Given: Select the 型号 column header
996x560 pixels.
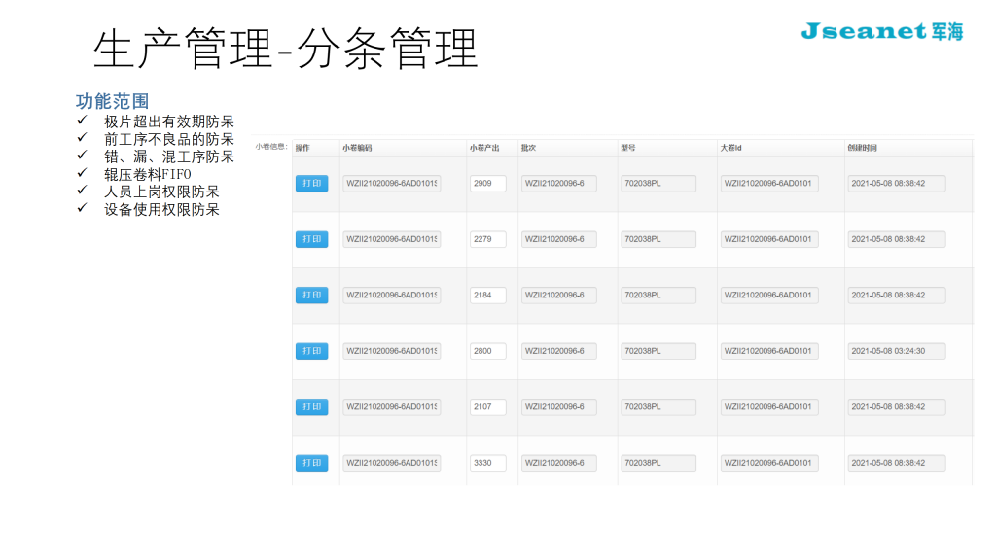Looking at the screenshot, I should (x=628, y=148).
